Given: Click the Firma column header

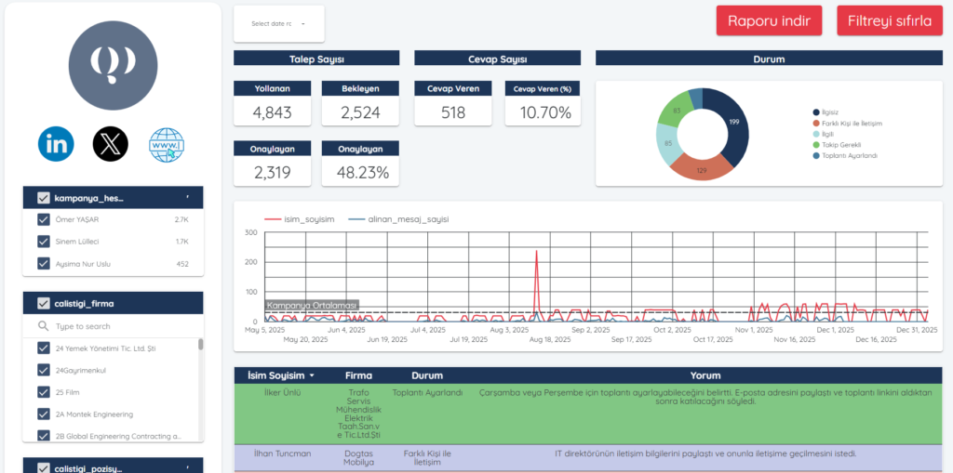Looking at the screenshot, I should point(358,375).
